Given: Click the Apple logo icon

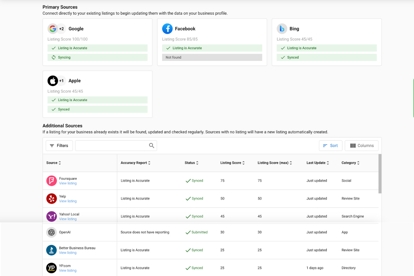Looking at the screenshot, I should [x=53, y=81].
